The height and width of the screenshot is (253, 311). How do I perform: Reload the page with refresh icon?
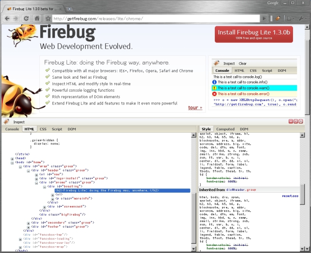point(26,18)
